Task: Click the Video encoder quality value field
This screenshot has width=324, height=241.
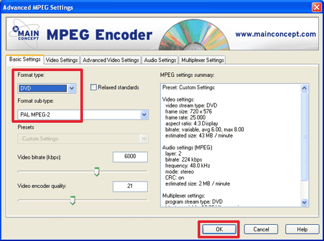Action: point(130,186)
